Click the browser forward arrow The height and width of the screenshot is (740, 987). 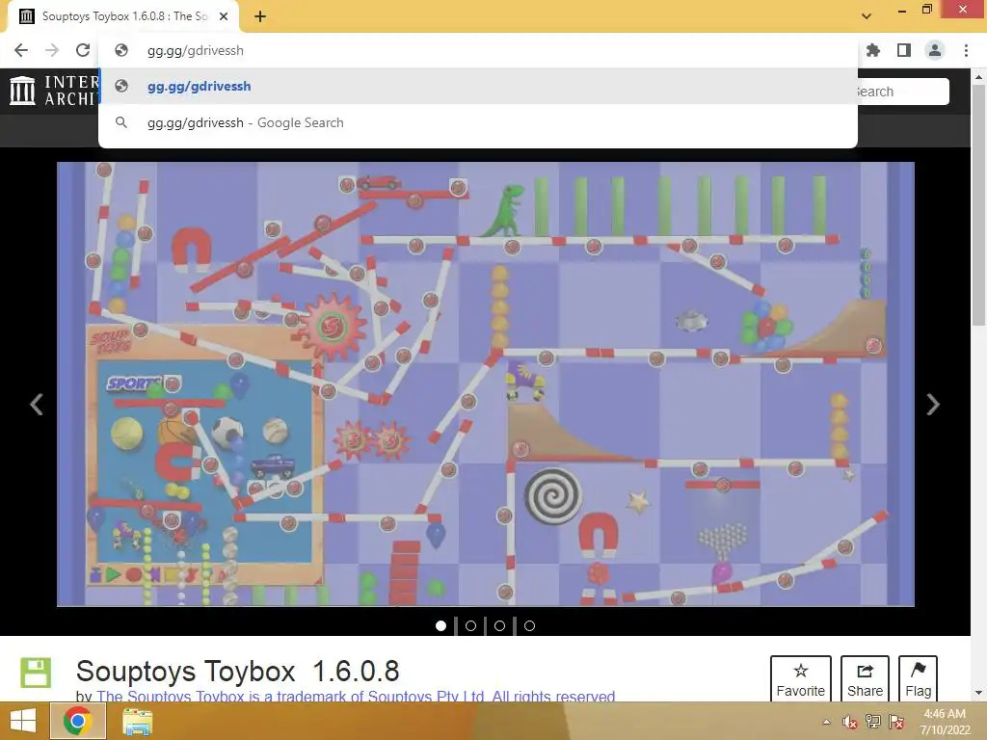[52, 50]
